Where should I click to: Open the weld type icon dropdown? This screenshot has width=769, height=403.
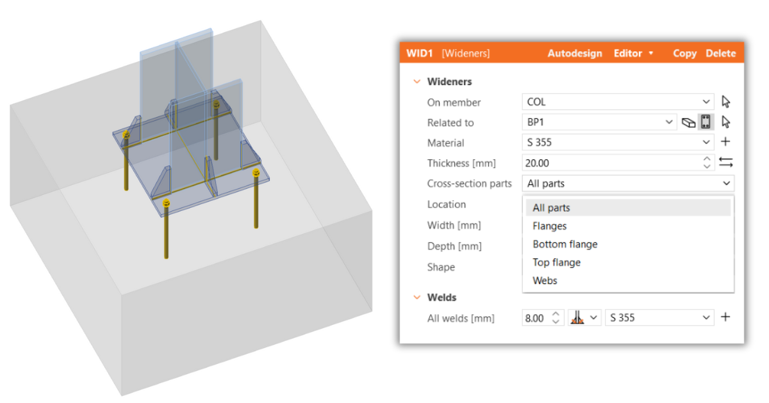585,317
